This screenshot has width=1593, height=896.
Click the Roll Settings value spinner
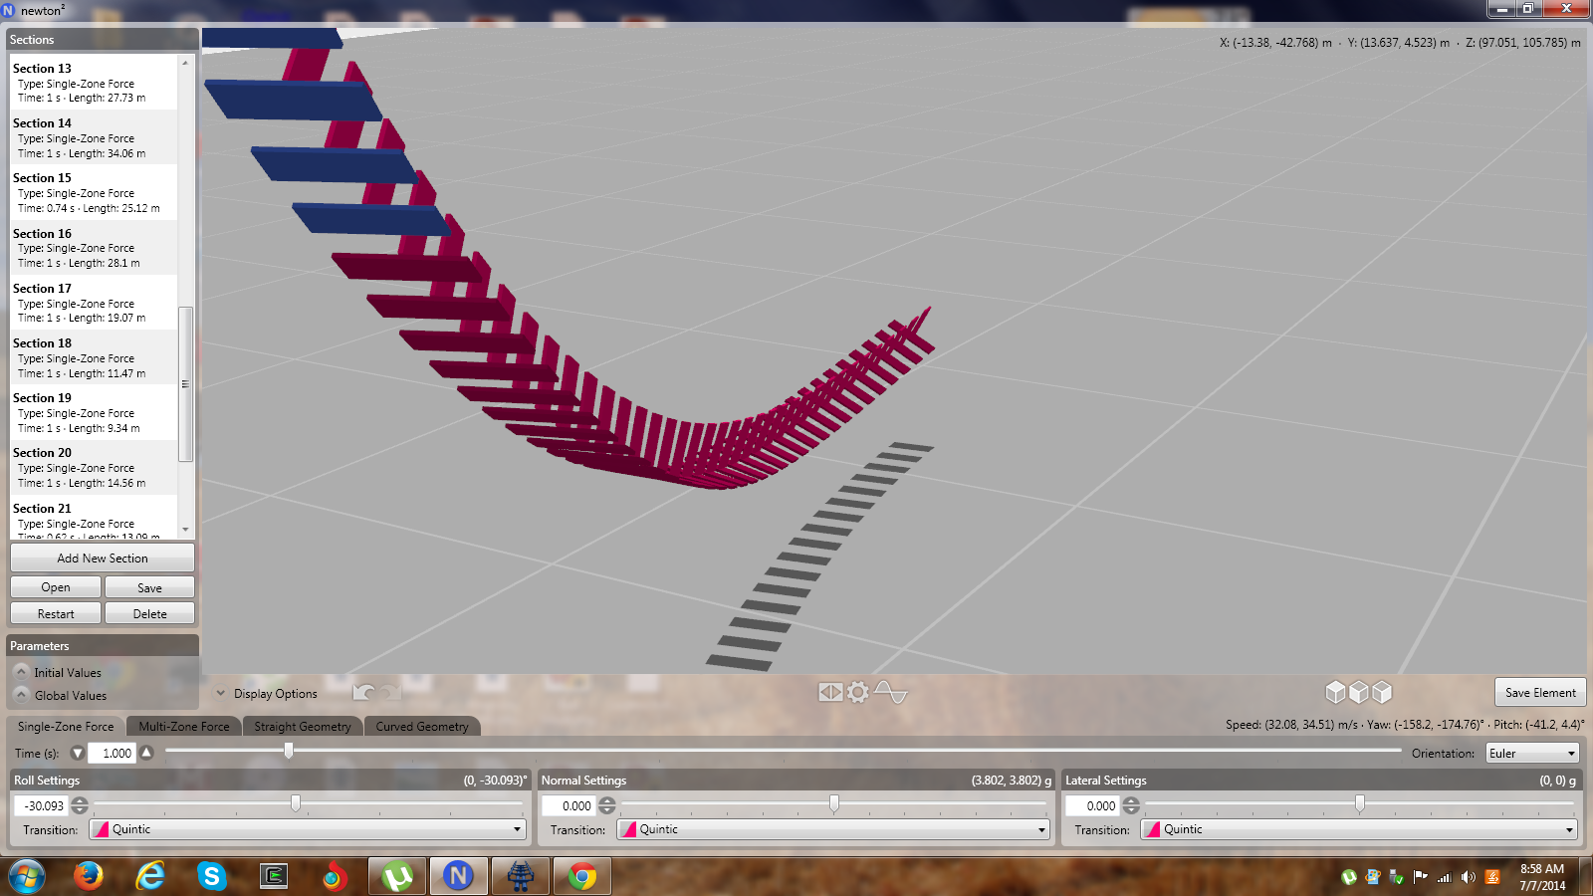pyautogui.click(x=80, y=805)
